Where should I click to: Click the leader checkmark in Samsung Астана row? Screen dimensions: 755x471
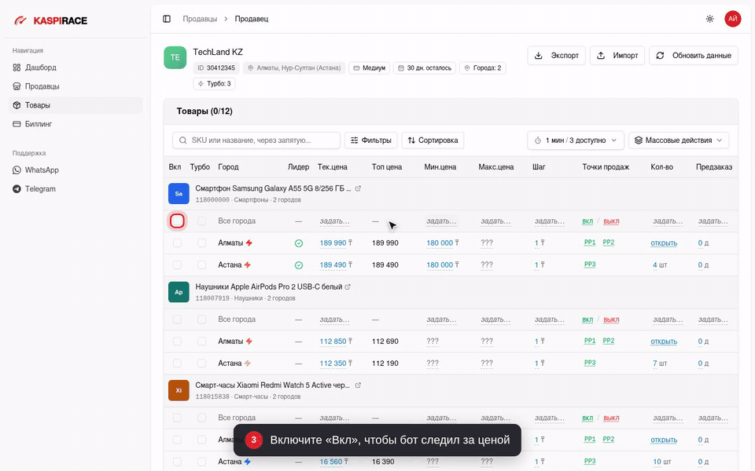click(299, 265)
